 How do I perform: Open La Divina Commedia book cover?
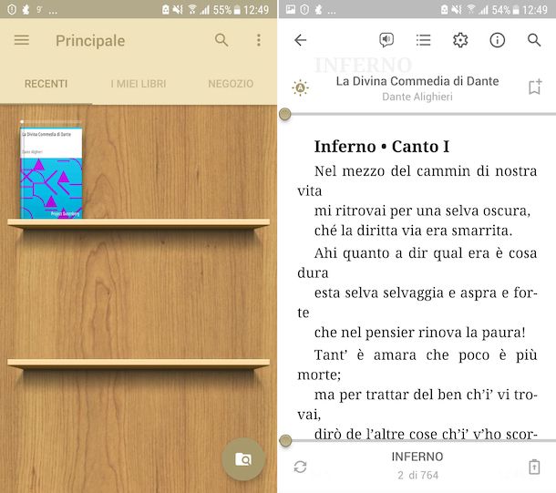tap(51, 173)
